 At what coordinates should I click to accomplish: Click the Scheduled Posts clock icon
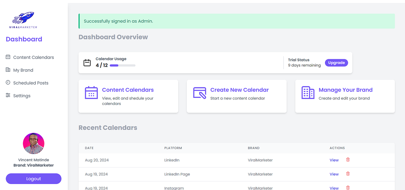(x=8, y=82)
